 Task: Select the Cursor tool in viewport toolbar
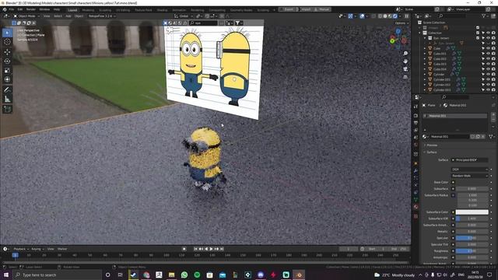[x=7, y=42]
